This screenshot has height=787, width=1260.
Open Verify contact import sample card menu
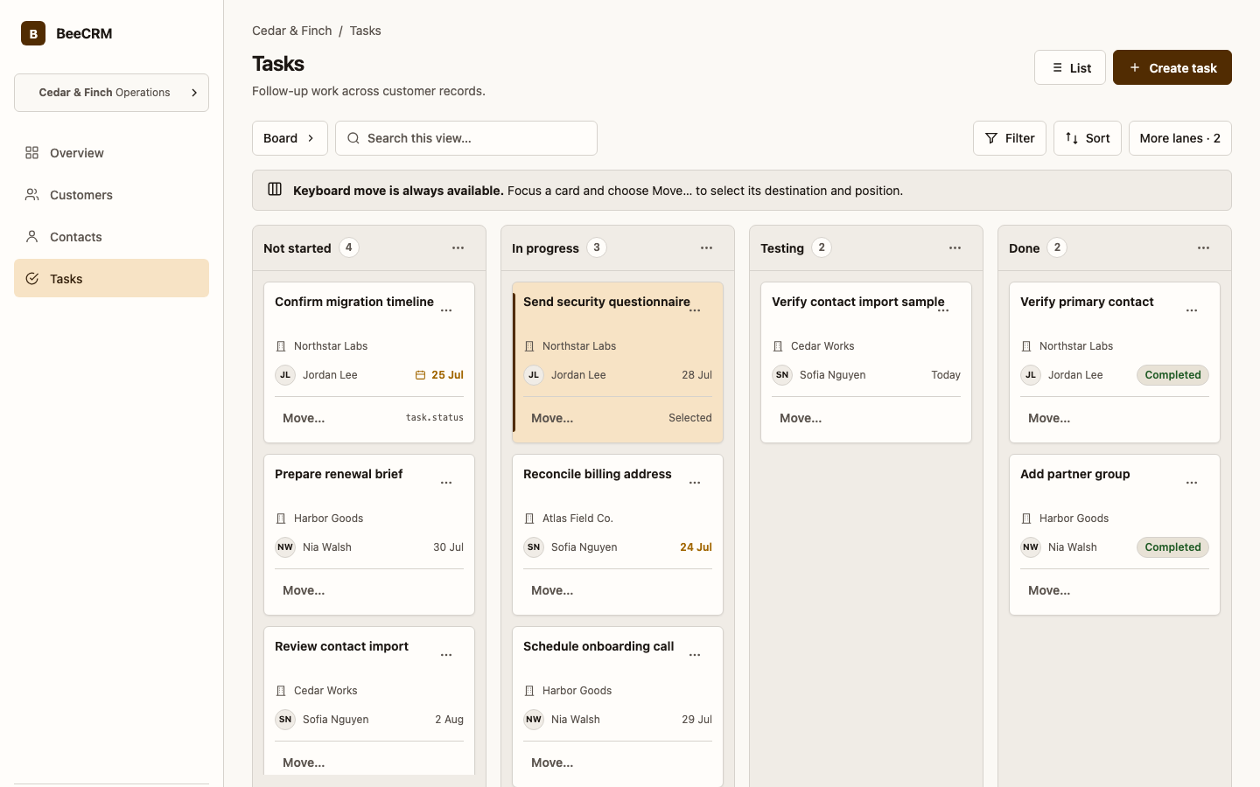coord(943,310)
